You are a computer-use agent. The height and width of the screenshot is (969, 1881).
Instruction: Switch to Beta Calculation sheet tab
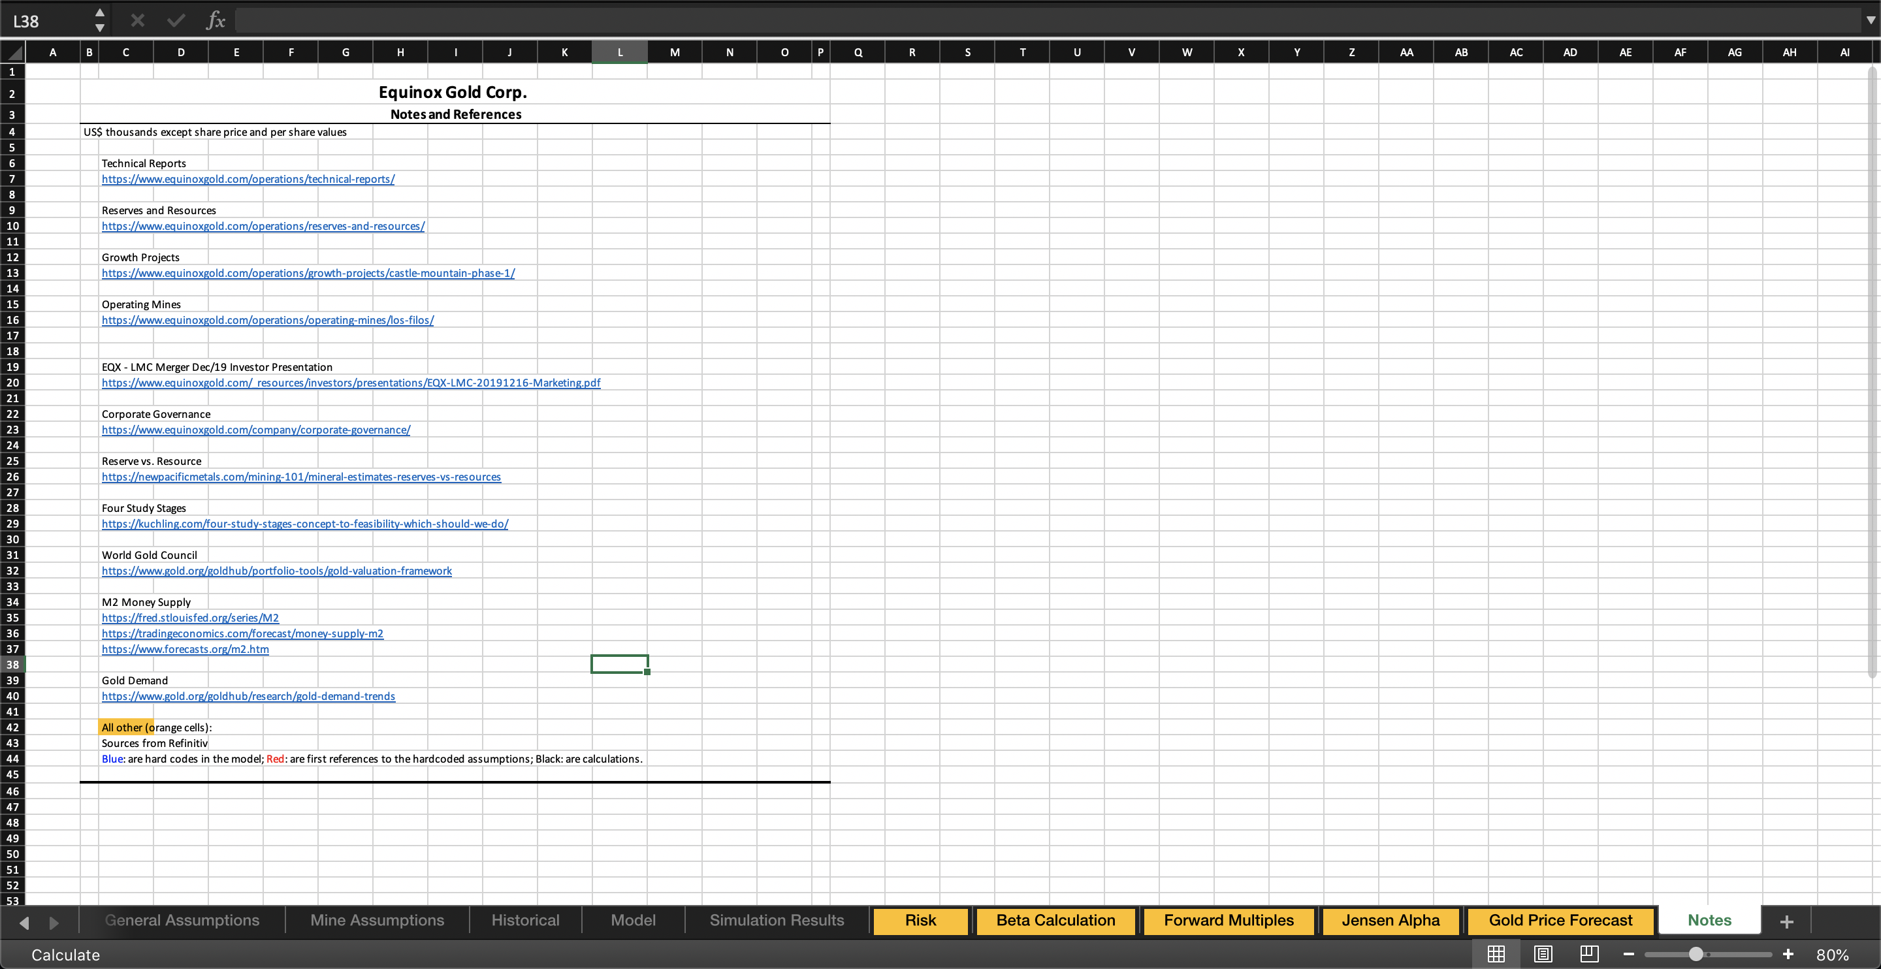[1056, 920]
